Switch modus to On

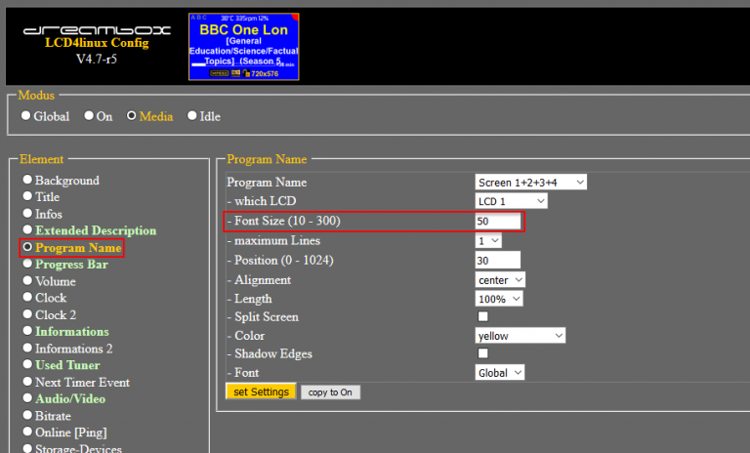coord(89,116)
